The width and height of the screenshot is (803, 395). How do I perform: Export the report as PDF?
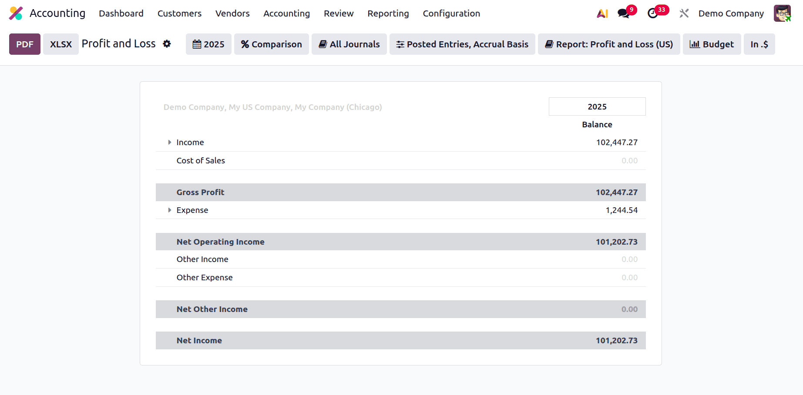point(25,44)
